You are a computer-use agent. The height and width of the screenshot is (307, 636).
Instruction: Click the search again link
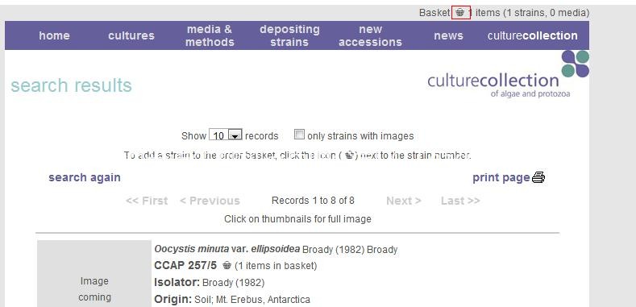coord(85,177)
